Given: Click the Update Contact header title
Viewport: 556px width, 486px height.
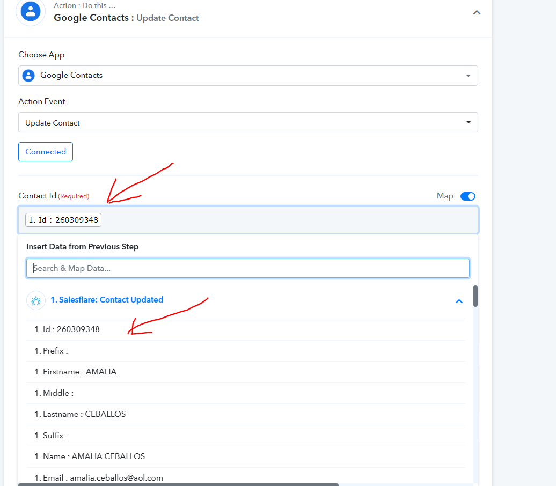Looking at the screenshot, I should 167,18.
